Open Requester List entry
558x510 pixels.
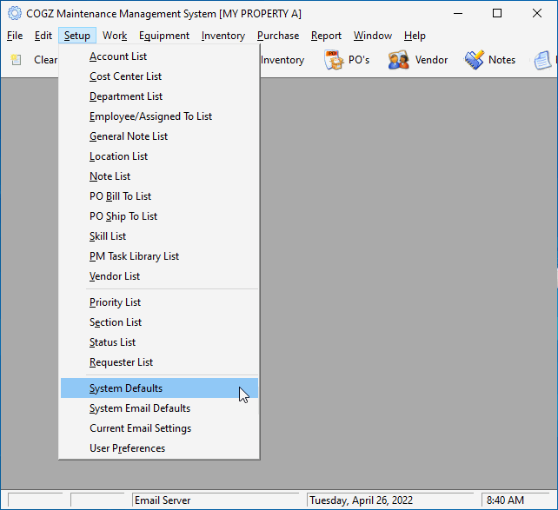[159, 362]
